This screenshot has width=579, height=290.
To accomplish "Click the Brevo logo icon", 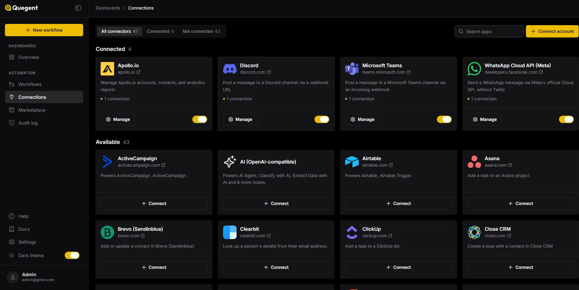I will [107, 232].
